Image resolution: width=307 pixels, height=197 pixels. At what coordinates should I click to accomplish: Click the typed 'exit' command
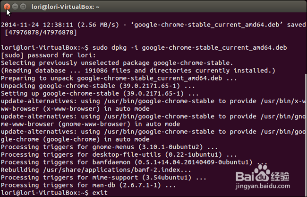(100, 193)
